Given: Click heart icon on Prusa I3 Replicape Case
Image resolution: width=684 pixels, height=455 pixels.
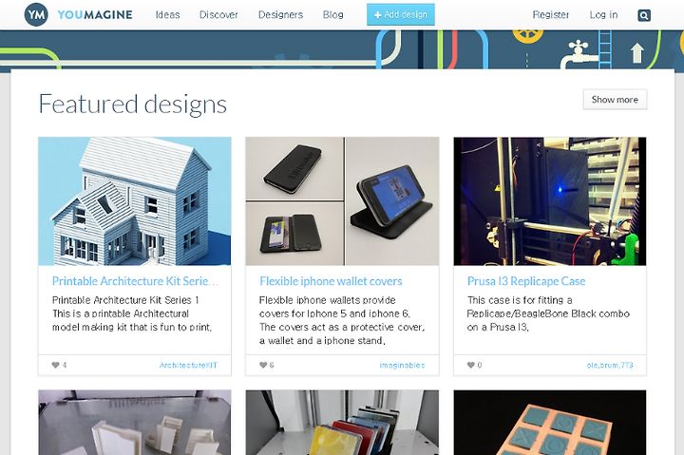Looking at the screenshot, I should (x=470, y=365).
